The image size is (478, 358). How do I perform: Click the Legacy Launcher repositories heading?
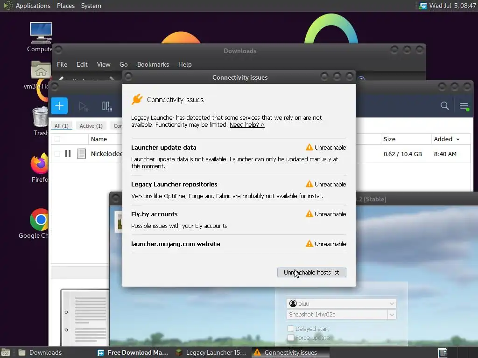[174, 184]
